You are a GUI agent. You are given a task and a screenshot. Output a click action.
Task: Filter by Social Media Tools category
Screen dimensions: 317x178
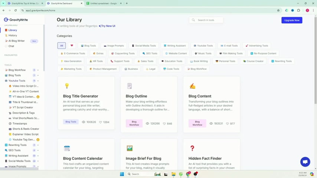click(x=144, y=46)
